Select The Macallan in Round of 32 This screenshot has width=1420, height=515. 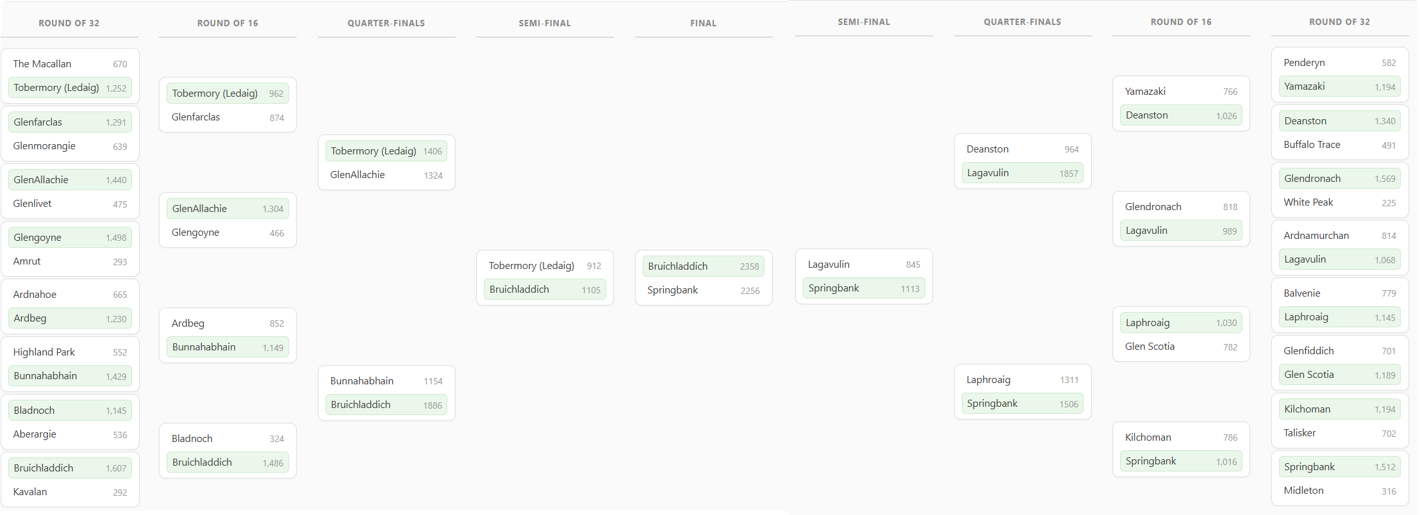point(70,64)
